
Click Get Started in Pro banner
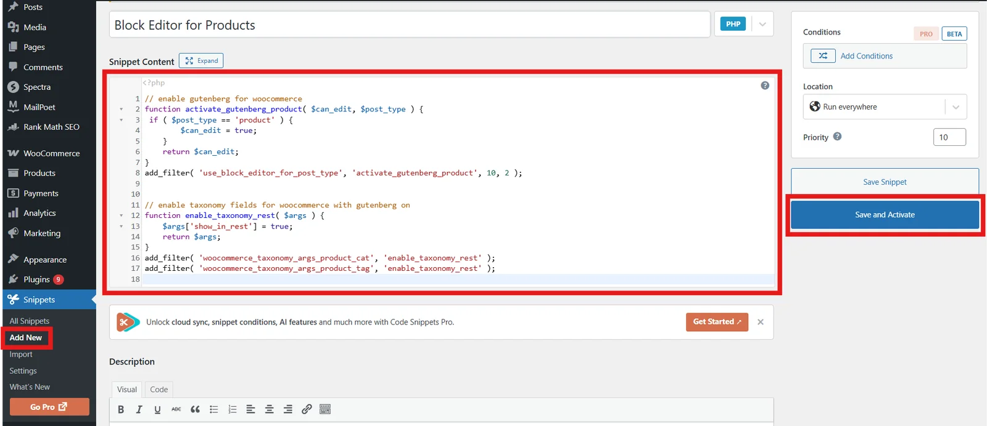tap(717, 322)
